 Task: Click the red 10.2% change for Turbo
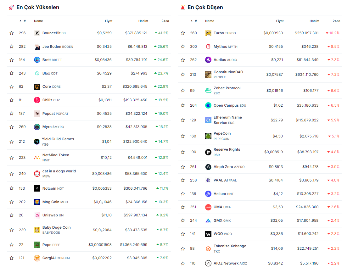[334, 33]
